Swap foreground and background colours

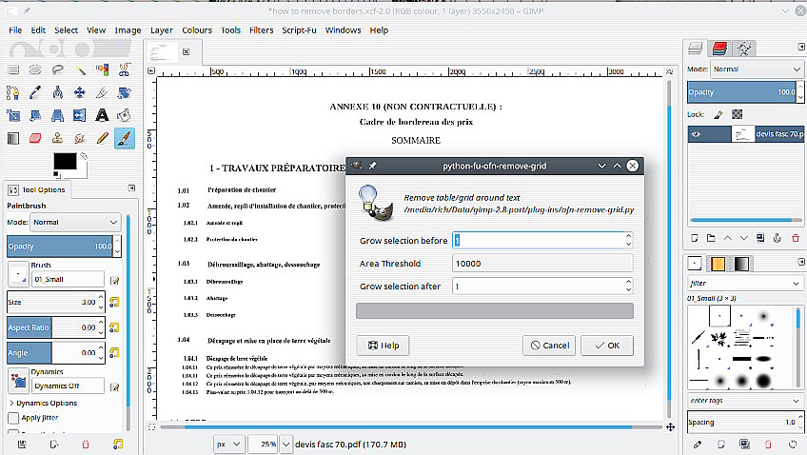[x=84, y=156]
